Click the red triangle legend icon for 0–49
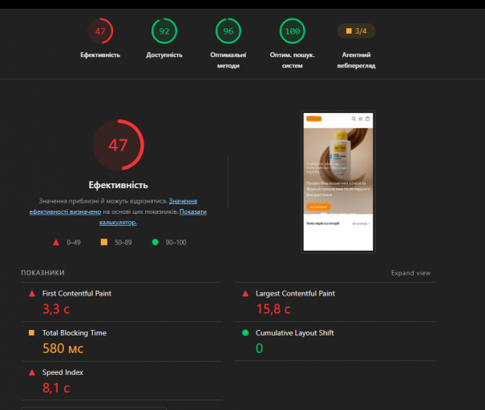Screen dimensions: 485x410 tap(56, 242)
